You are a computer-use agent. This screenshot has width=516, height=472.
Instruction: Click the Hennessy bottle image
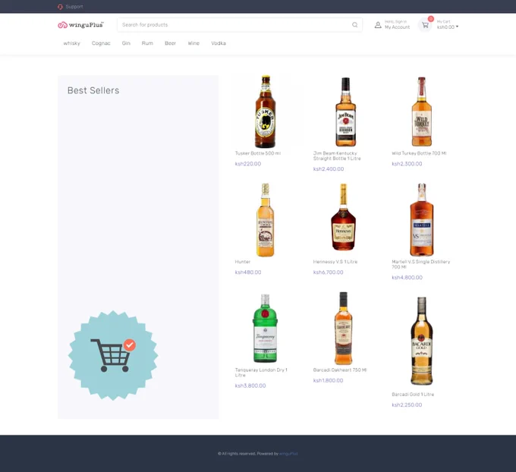coord(343,217)
